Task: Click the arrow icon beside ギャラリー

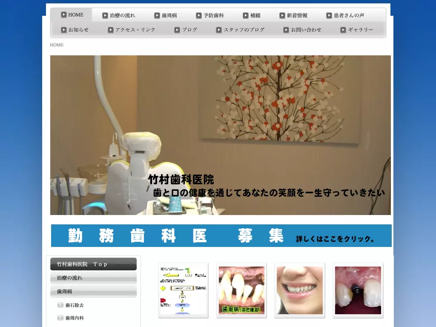Action: (x=343, y=30)
